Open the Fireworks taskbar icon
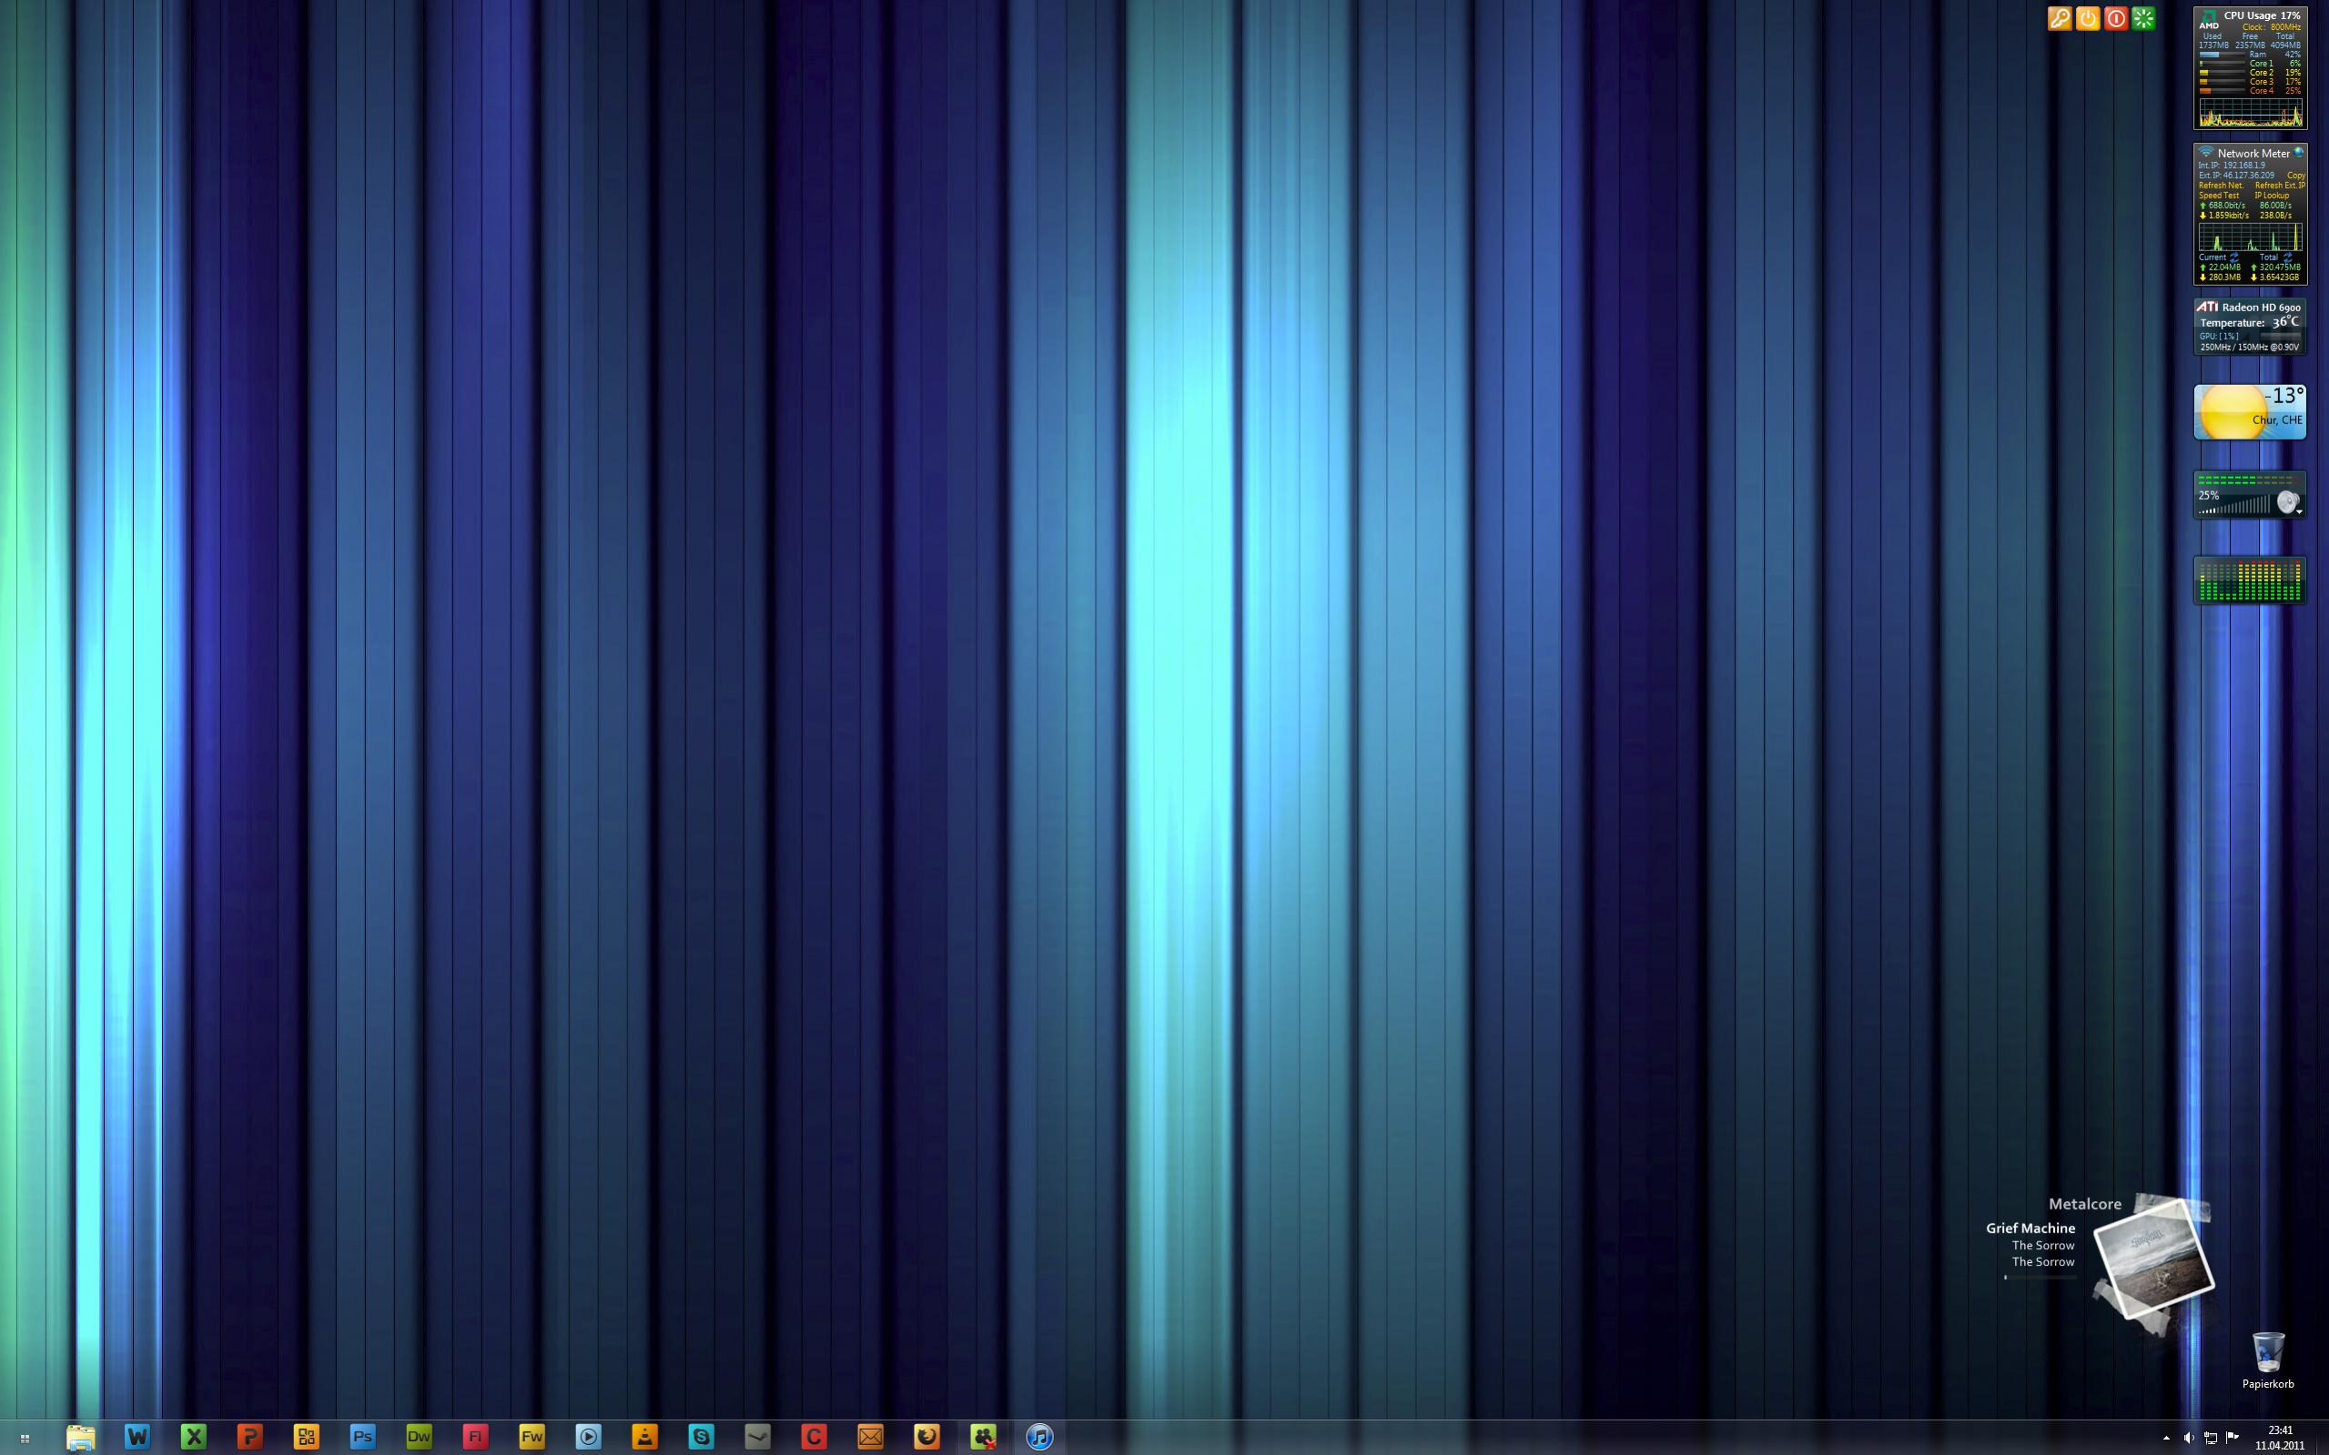2329x1455 pixels. click(x=532, y=1437)
